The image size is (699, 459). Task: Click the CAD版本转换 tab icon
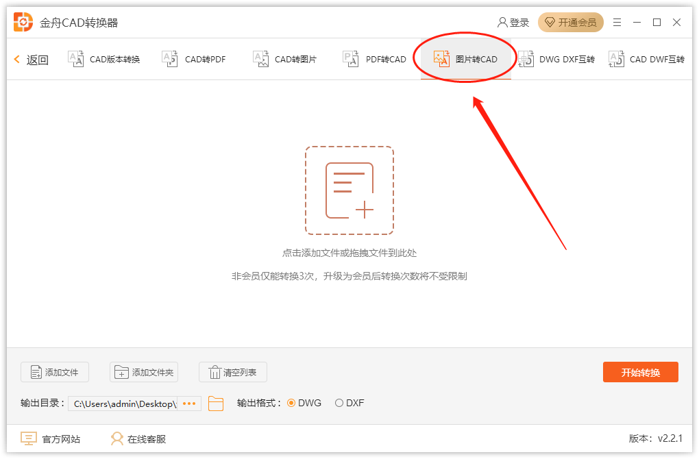point(75,59)
